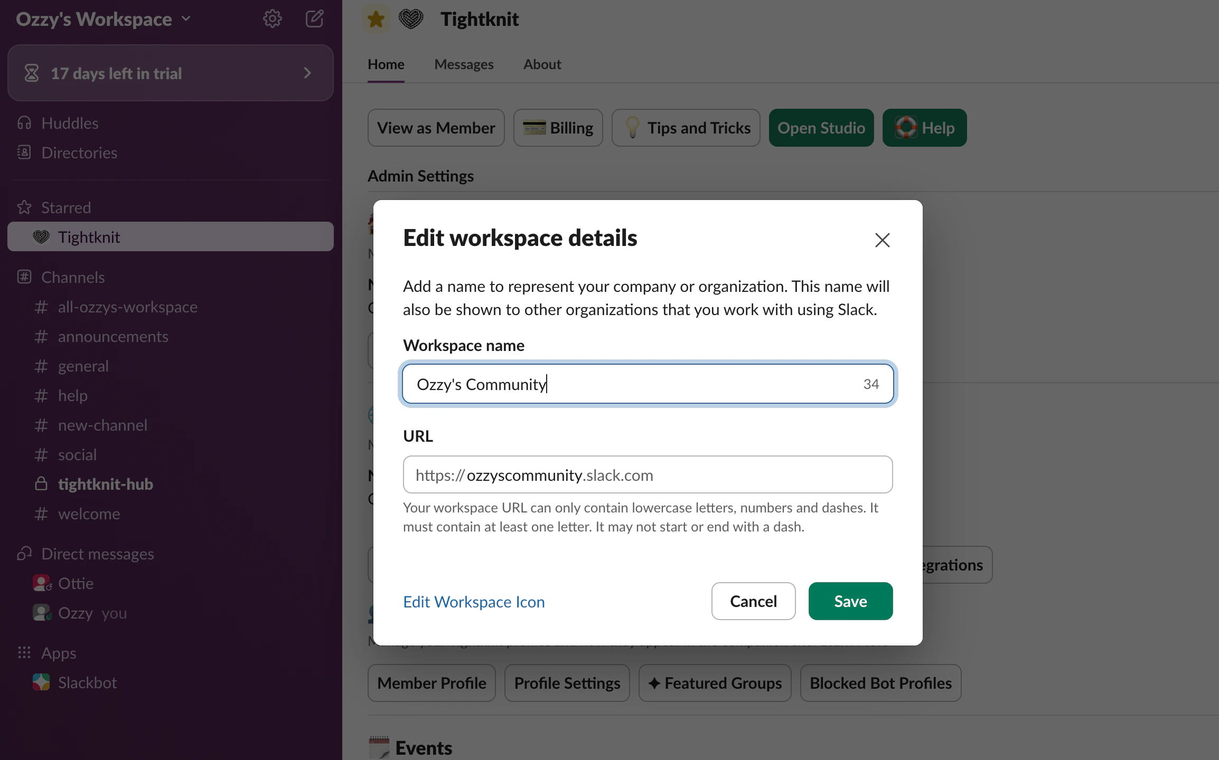Viewport: 1219px width, 760px height.
Task: Click the Tightknit heart logo in sidebar
Action: 41,236
